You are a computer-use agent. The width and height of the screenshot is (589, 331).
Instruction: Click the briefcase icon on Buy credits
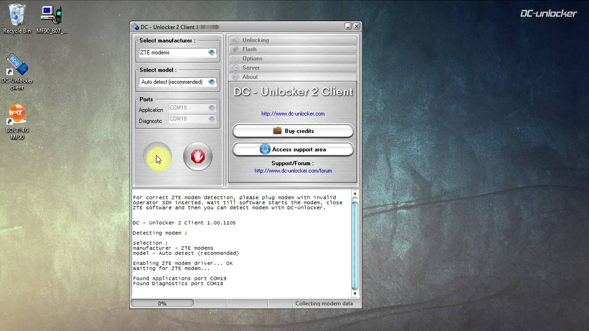pyautogui.click(x=277, y=131)
